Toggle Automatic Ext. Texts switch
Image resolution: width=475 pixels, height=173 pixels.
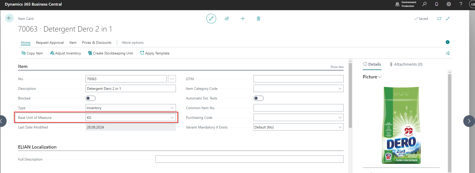point(259,98)
